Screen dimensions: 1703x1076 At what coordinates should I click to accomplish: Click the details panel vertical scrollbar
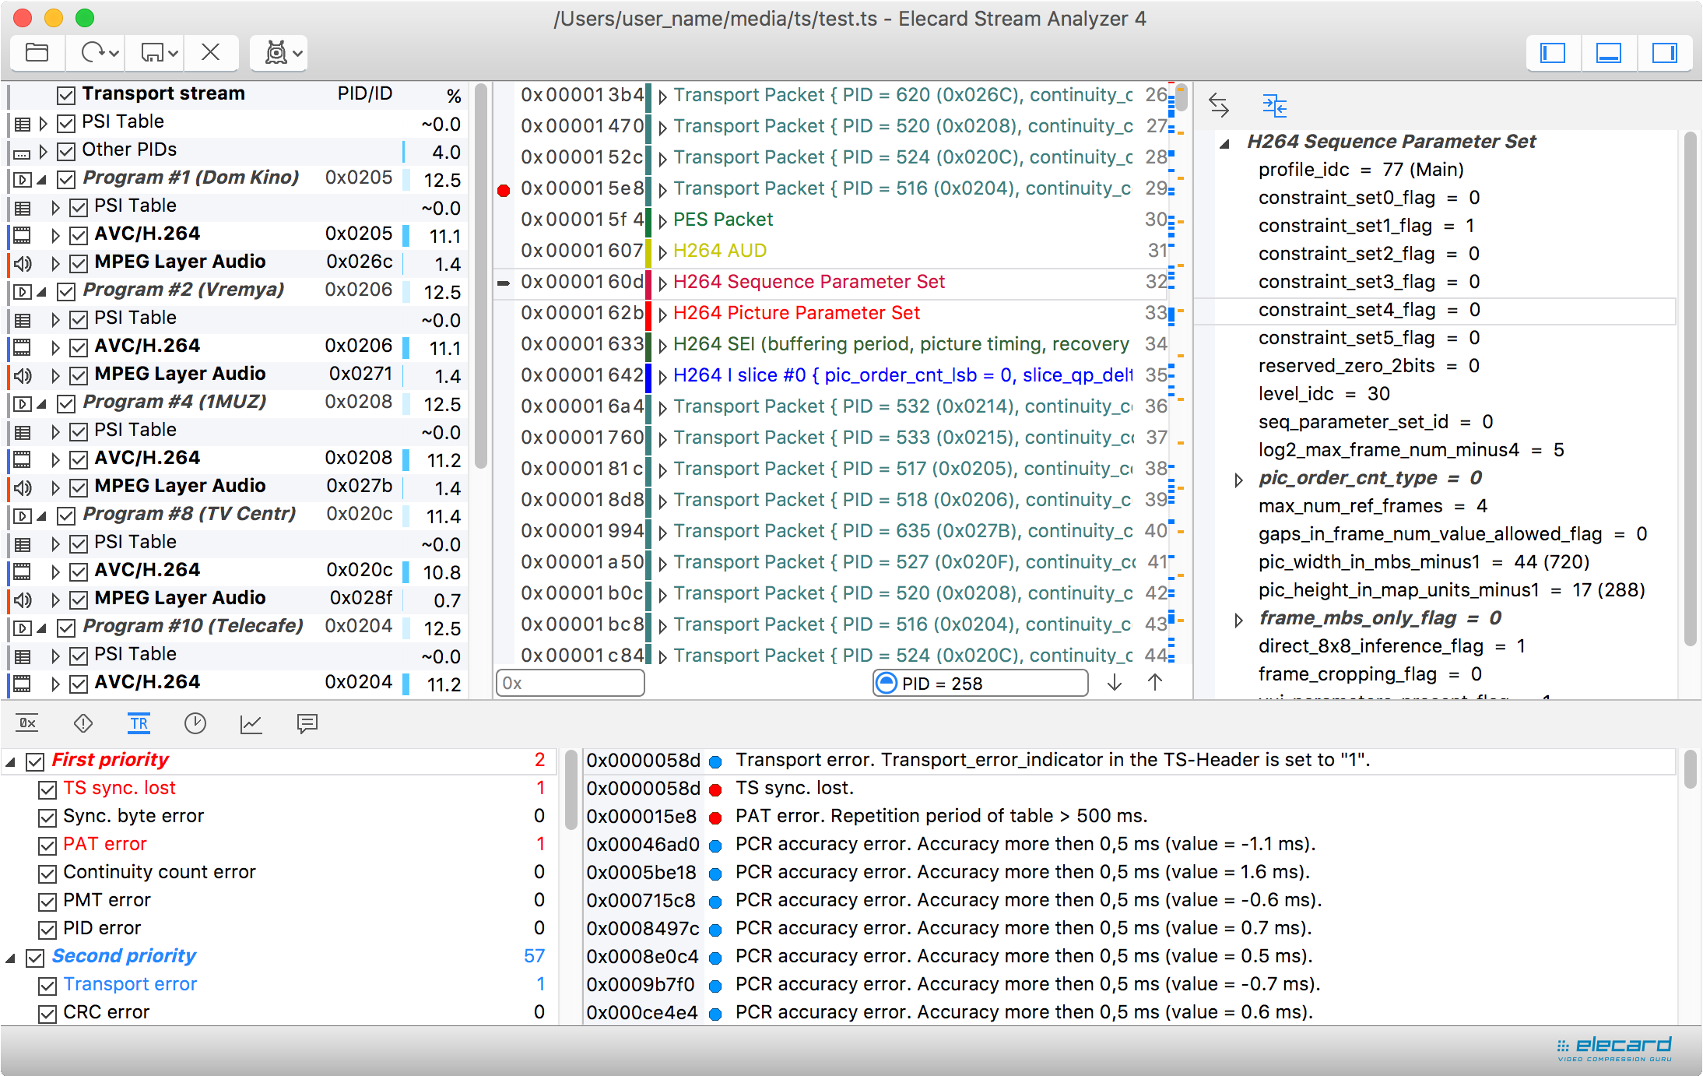click(1690, 389)
